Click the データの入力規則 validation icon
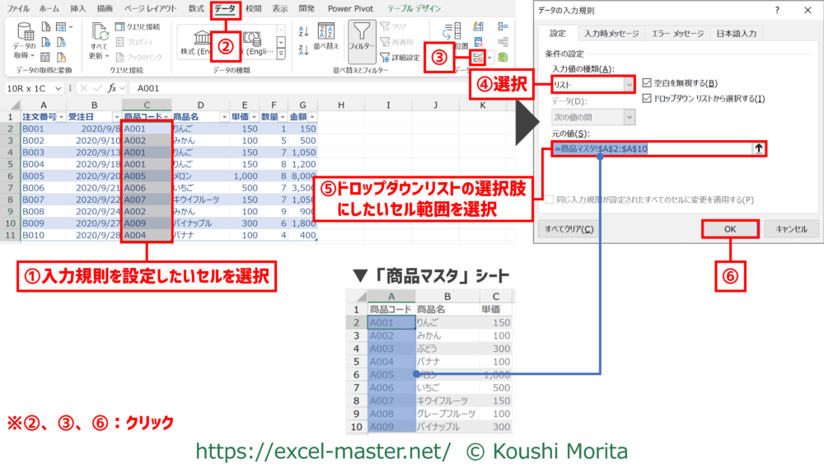 click(x=477, y=58)
